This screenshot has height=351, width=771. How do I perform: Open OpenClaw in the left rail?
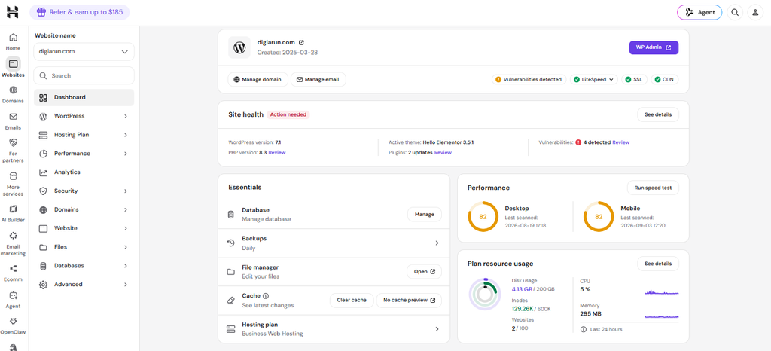click(x=14, y=325)
